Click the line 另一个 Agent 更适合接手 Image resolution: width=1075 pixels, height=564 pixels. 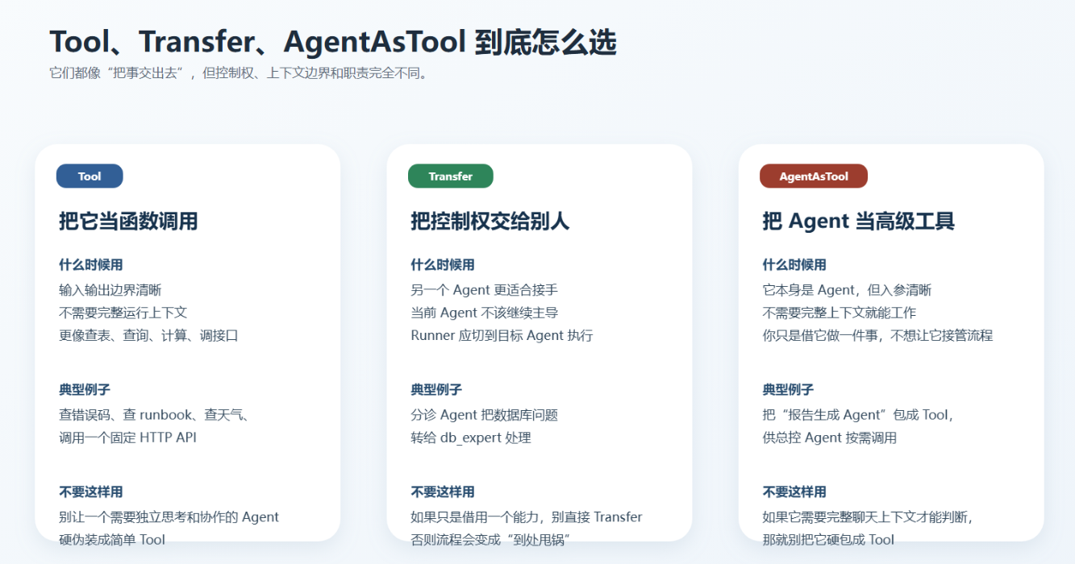[x=485, y=290]
